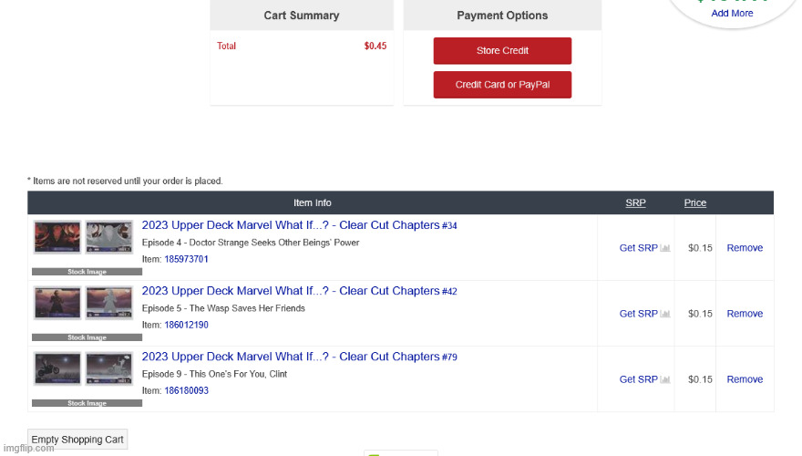
Task: Sort cart by Price column header
Action: tap(695, 202)
